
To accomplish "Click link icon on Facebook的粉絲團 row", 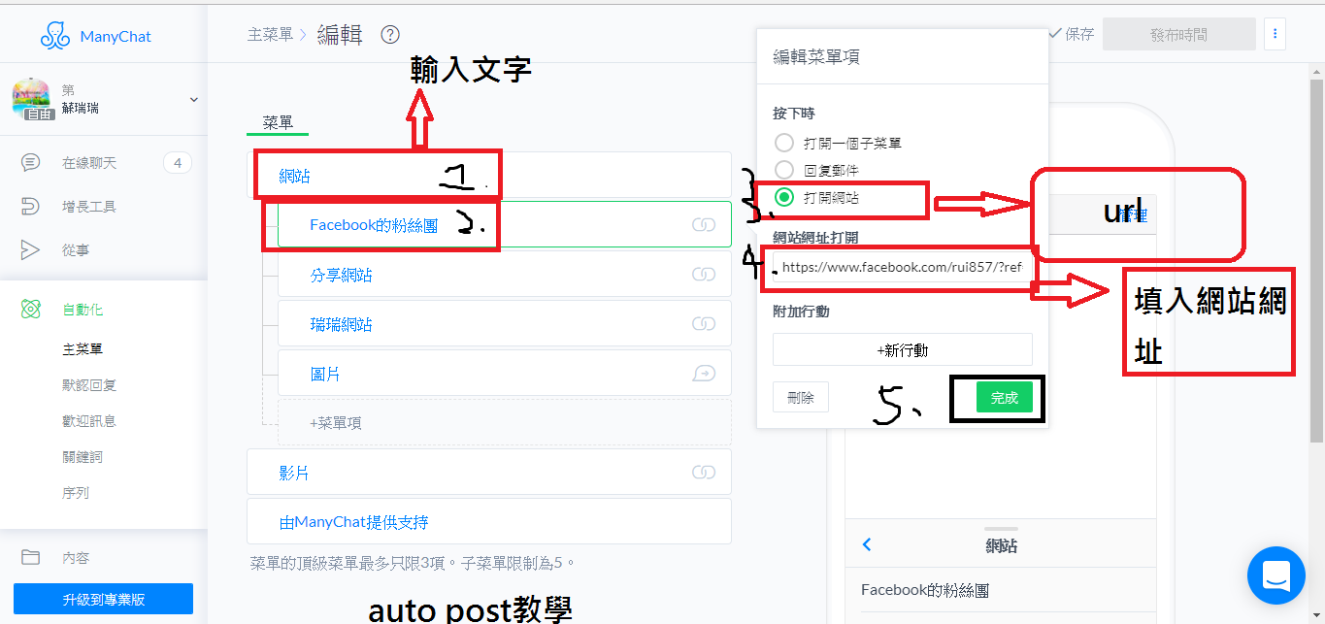I will click(703, 225).
